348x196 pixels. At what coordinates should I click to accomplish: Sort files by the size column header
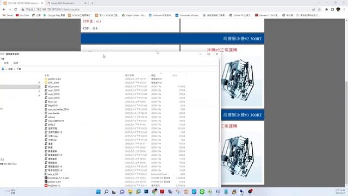point(175,75)
